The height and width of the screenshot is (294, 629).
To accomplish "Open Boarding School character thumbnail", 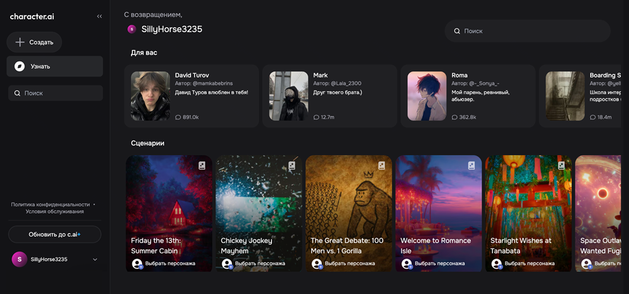I will click(x=565, y=96).
